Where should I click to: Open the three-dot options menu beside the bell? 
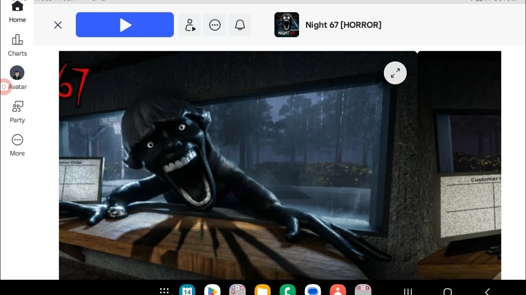(215, 25)
